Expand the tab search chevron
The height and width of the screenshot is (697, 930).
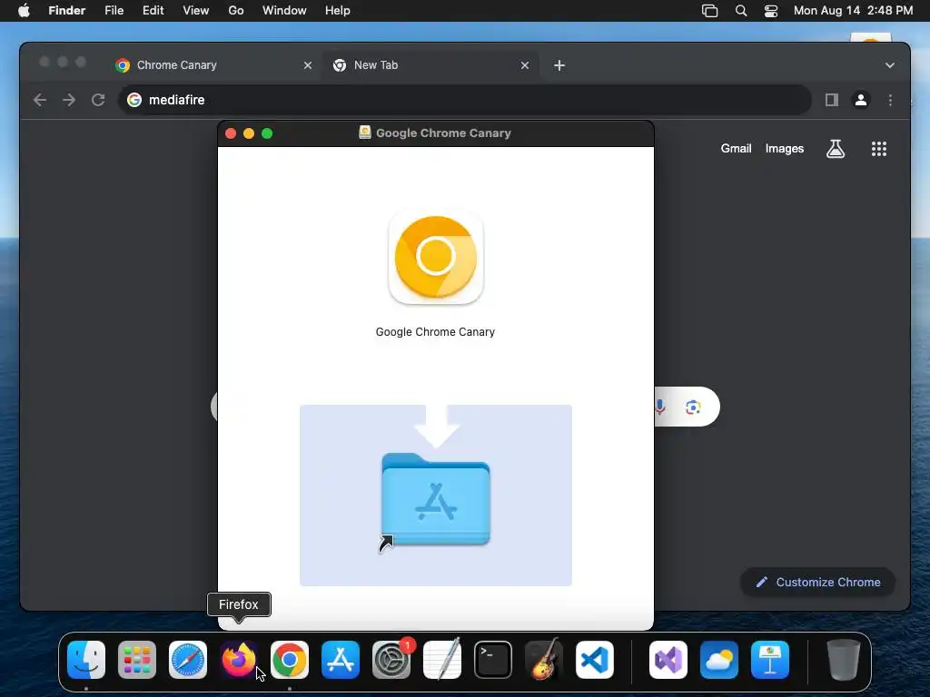890,65
